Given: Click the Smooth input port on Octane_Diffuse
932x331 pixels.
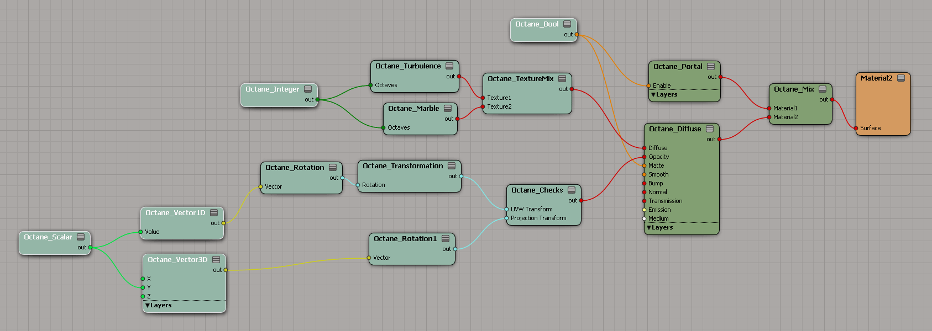Looking at the screenshot, I should pos(644,174).
